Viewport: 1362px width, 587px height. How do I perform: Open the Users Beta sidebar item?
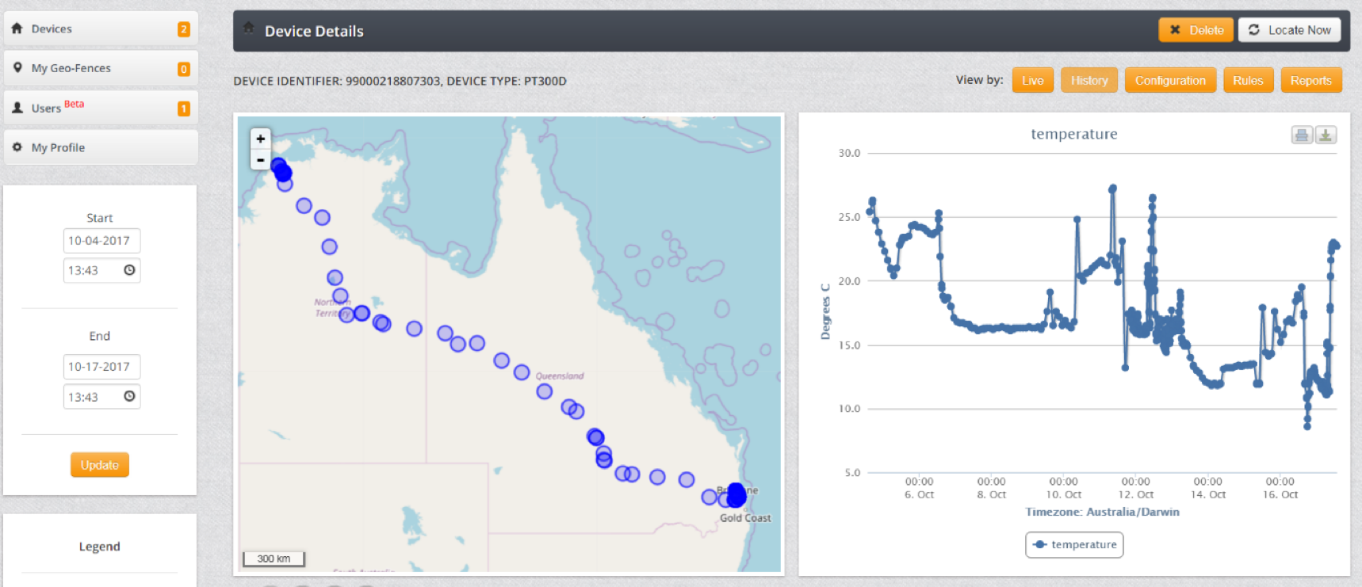(101, 108)
